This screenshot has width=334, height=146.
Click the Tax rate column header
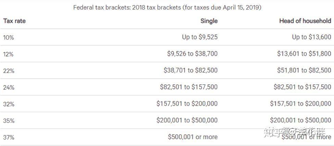pyautogui.click(x=14, y=21)
